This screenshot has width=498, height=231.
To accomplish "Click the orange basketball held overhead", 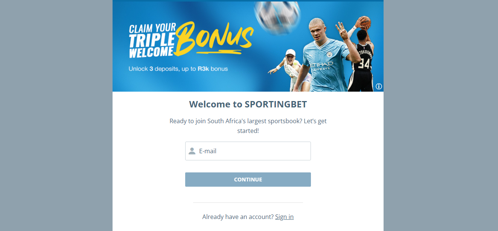I will 364,22.
